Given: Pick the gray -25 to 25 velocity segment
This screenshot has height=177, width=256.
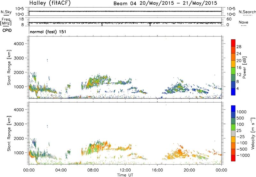Looking at the screenshot, I should [233, 134].
